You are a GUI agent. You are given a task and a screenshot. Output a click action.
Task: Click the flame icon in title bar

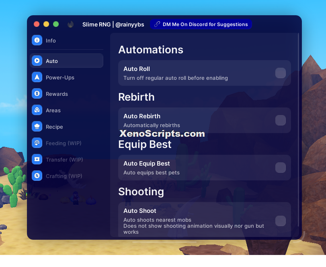71,24
